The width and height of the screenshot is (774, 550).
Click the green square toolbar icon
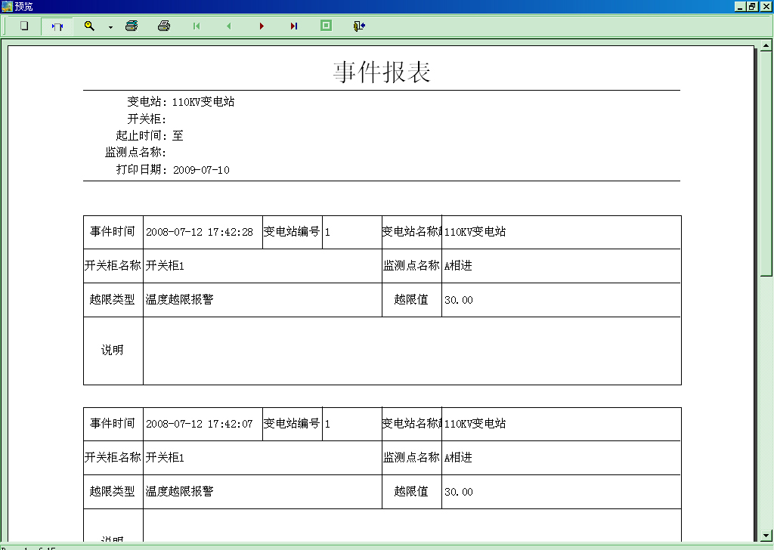326,26
